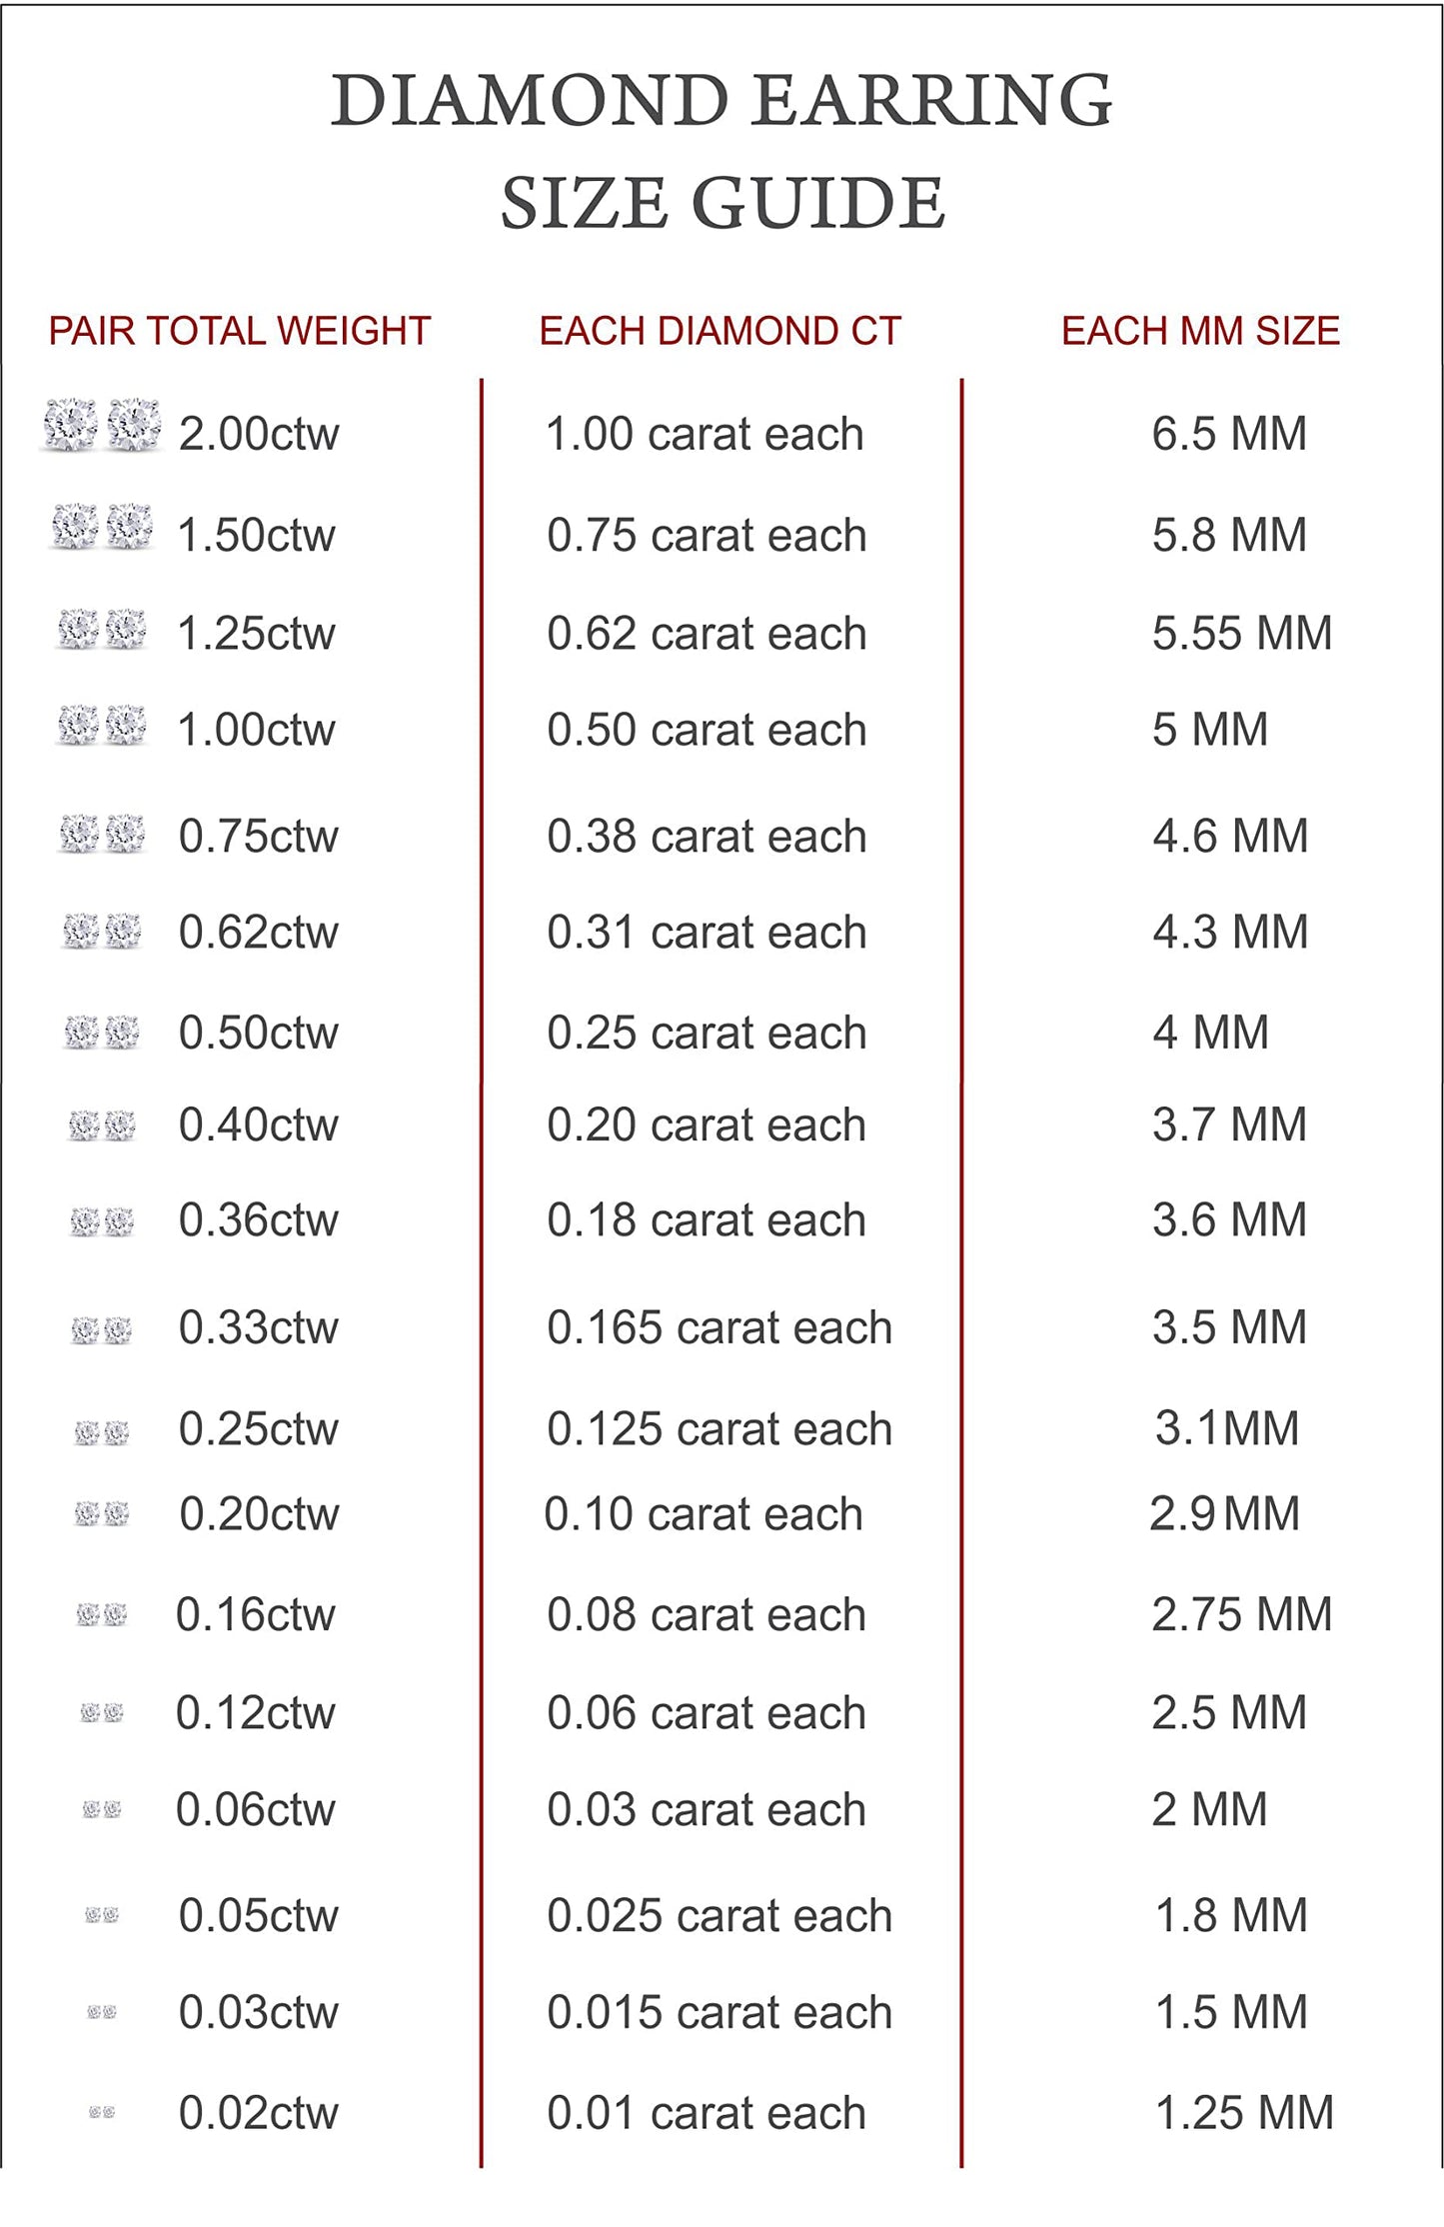Click the 1.50ctw diamond pair icon

coord(102,527)
